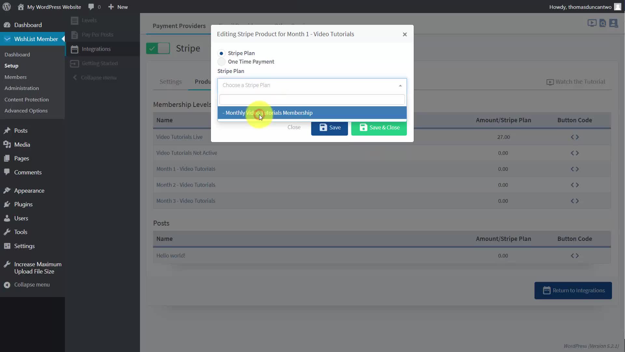This screenshot has height=352, width=625.
Task: Open the Video Tutorials Live level link
Action: [179, 137]
